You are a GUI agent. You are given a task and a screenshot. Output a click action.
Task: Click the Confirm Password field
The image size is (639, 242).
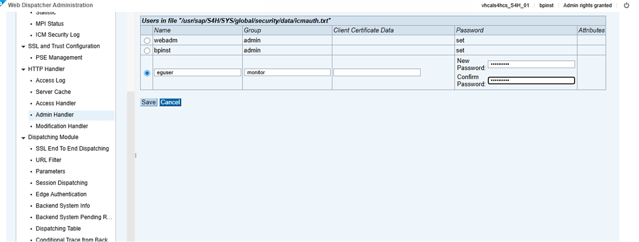[531, 81]
